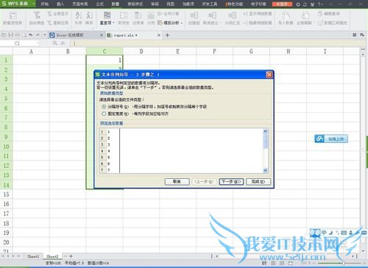Click the AutoFilter (自动筛选) funnel icon

tap(37, 15)
